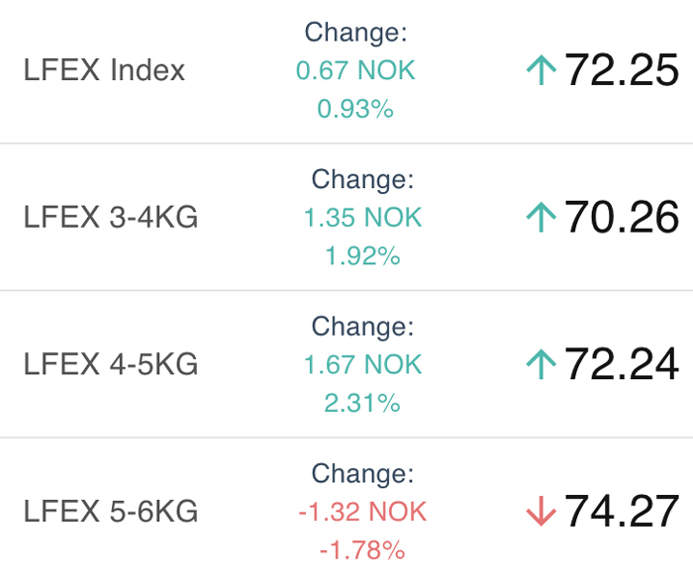Select the LFEX 3-4KG label
Image resolution: width=693 pixels, height=579 pixels.
pyautogui.click(x=111, y=217)
